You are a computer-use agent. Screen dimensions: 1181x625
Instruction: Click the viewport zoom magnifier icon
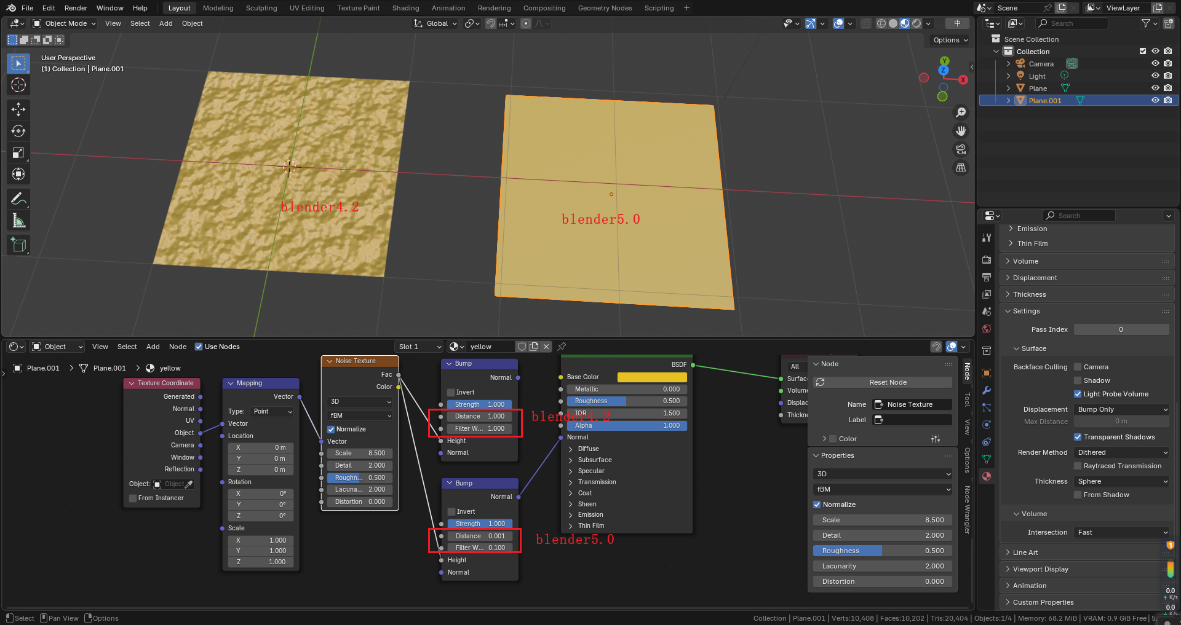[x=961, y=112]
